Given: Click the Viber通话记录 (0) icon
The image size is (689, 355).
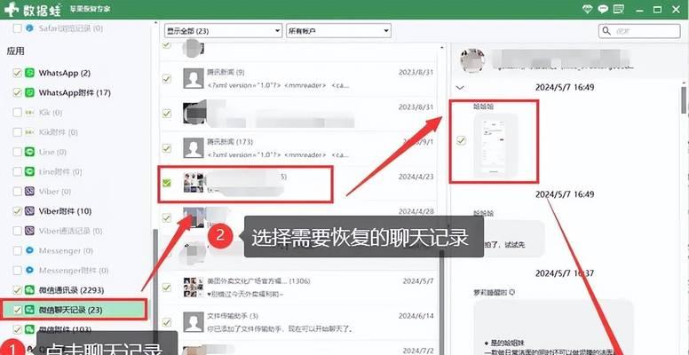Looking at the screenshot, I should 29,231.
